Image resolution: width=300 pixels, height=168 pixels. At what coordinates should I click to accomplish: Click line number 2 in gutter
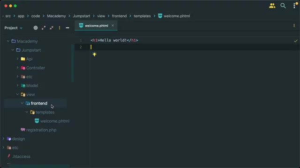coord(81,47)
